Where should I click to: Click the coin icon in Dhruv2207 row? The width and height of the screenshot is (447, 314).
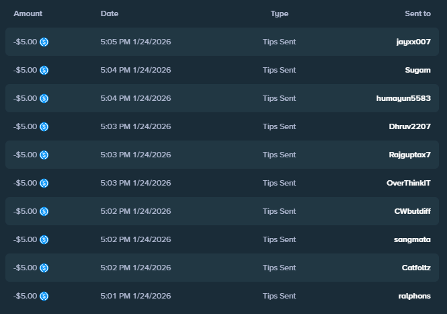click(44, 126)
